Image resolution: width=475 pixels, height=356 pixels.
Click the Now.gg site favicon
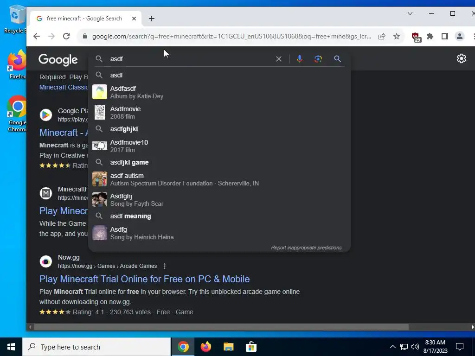click(46, 261)
